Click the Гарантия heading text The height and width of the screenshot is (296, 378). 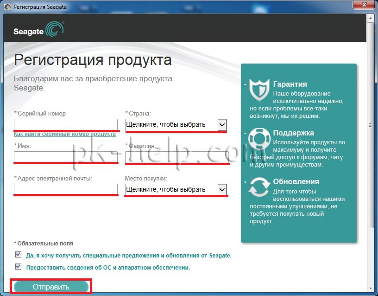click(290, 84)
